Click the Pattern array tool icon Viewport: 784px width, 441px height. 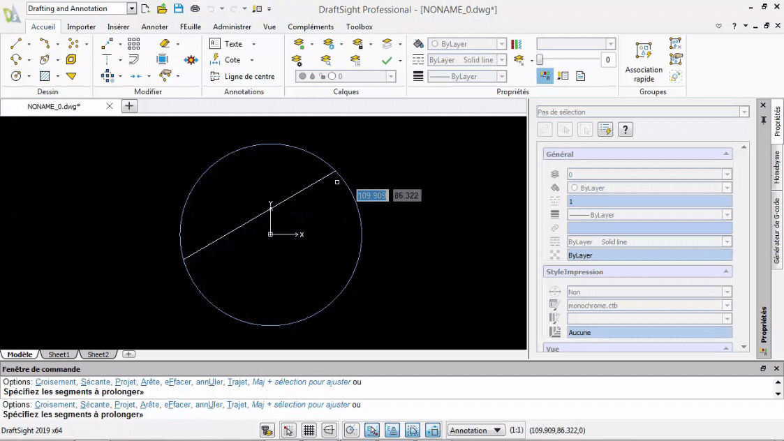pos(133,44)
